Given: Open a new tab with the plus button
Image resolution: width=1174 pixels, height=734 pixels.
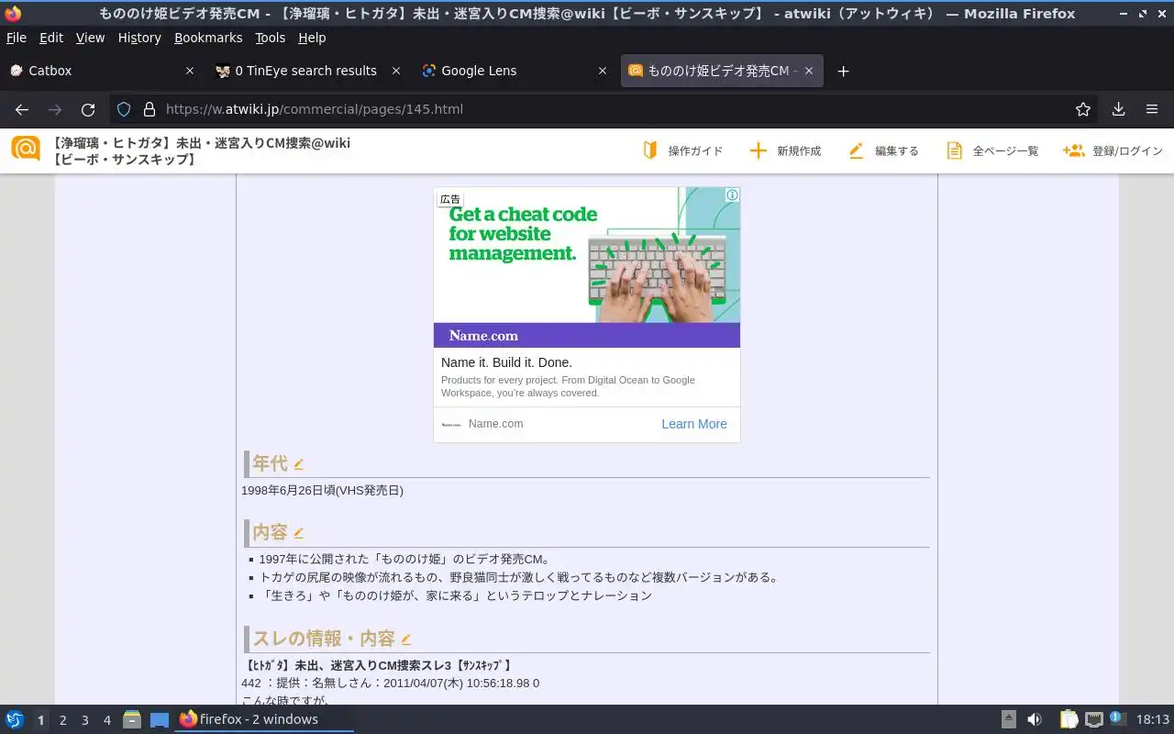Looking at the screenshot, I should 844,71.
